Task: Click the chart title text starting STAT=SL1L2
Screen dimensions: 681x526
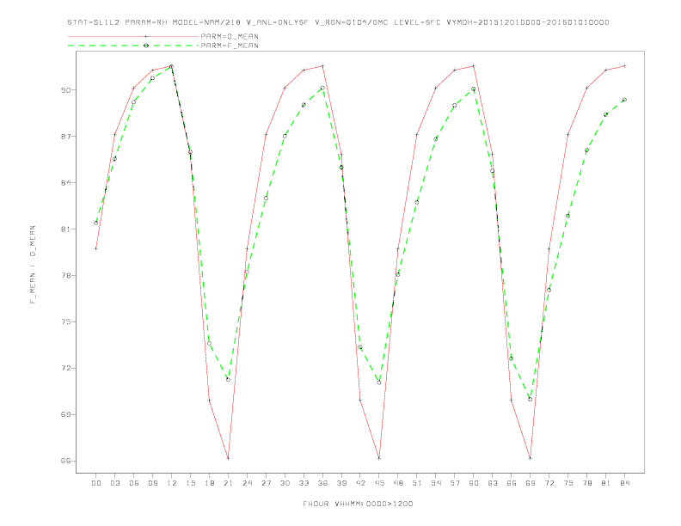Action: [x=338, y=22]
